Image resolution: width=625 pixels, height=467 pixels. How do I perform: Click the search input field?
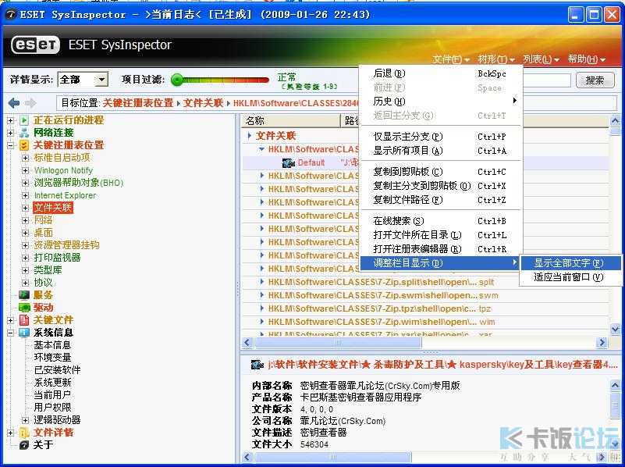tap(547, 80)
